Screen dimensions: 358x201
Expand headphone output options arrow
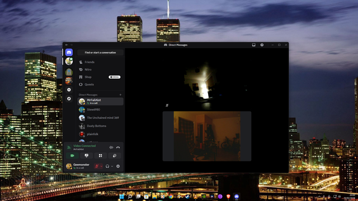pyautogui.click(x=112, y=166)
